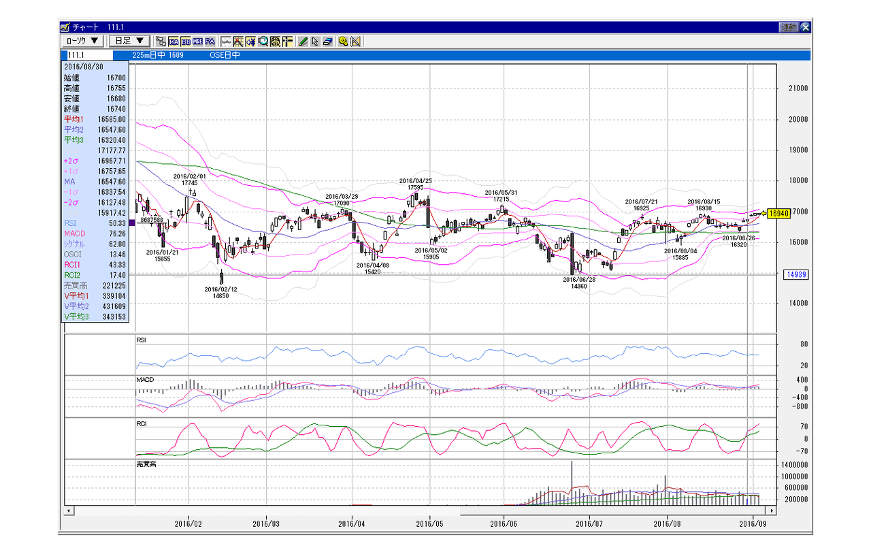Select the magnifier zoom tool

tap(263, 42)
